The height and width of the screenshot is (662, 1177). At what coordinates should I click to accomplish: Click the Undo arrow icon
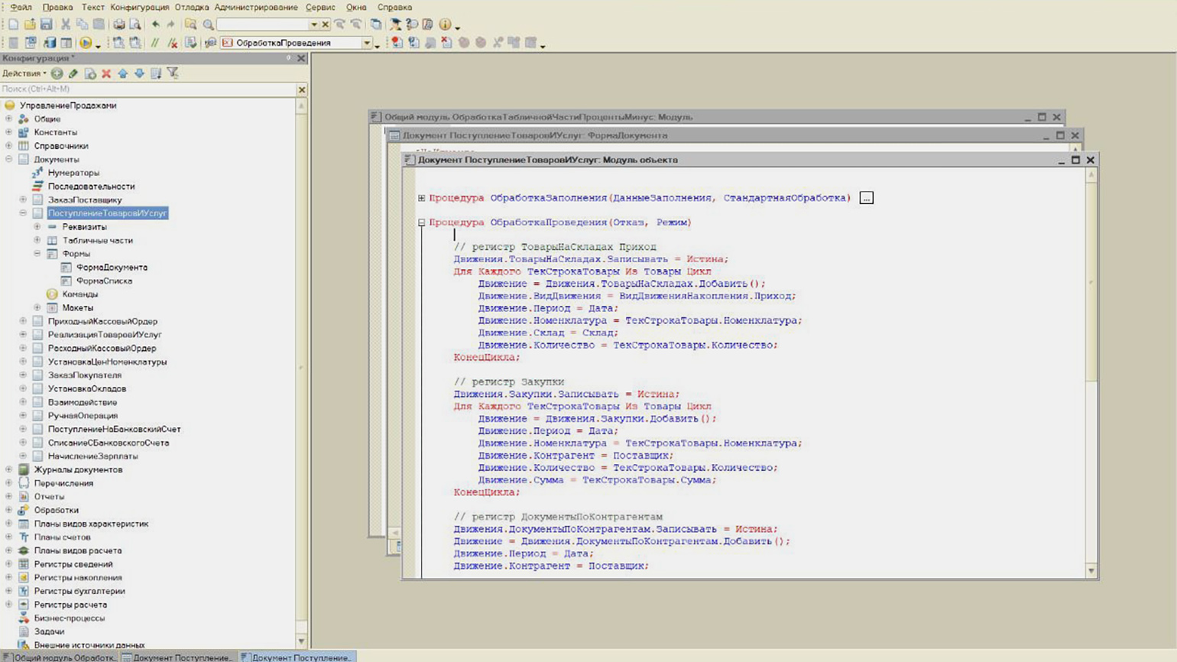156,24
